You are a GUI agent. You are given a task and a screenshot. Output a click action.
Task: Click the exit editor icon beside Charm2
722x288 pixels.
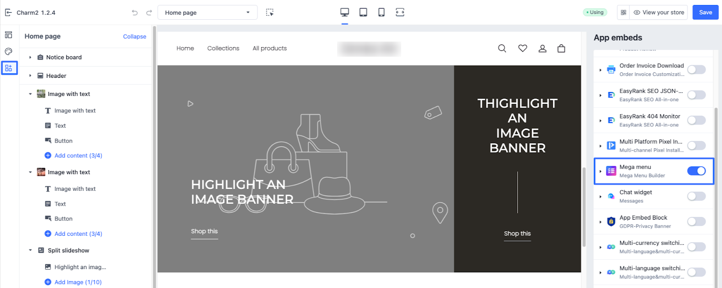coord(8,13)
